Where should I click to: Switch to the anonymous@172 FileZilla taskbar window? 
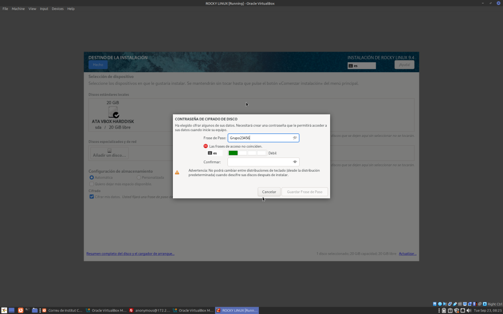pos(149,311)
